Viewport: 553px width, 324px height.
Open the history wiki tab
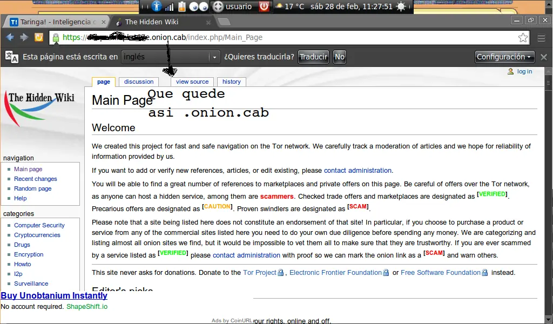pyautogui.click(x=231, y=82)
